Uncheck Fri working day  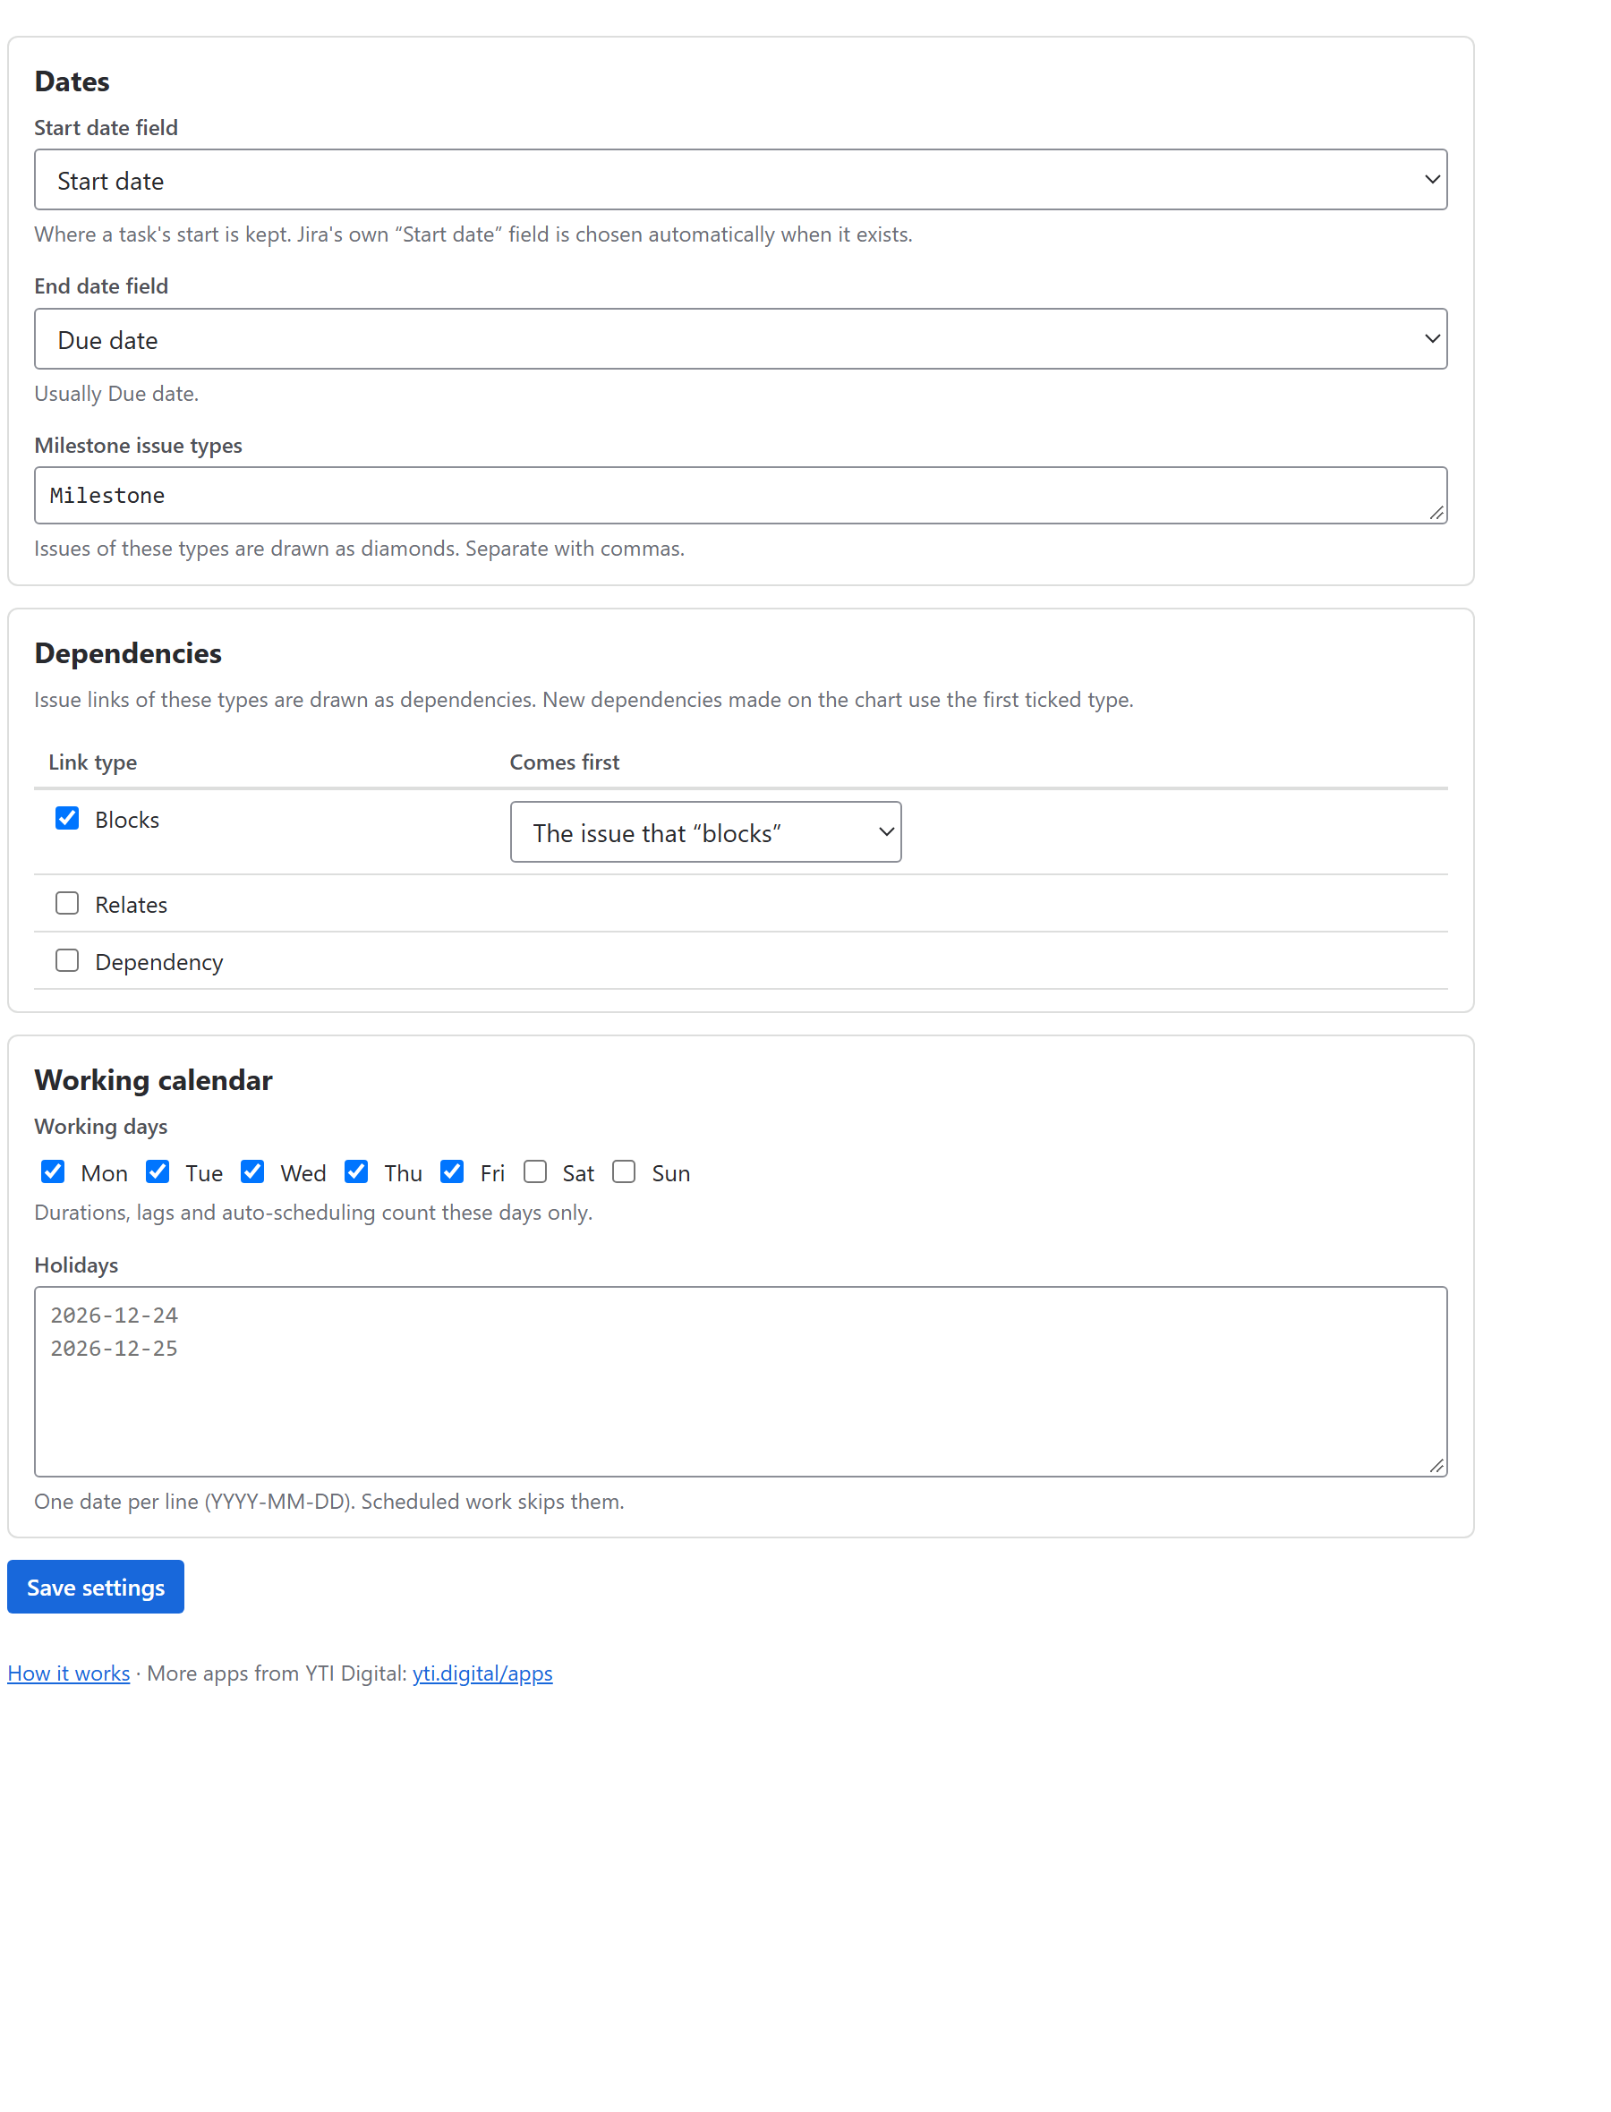coord(452,1171)
